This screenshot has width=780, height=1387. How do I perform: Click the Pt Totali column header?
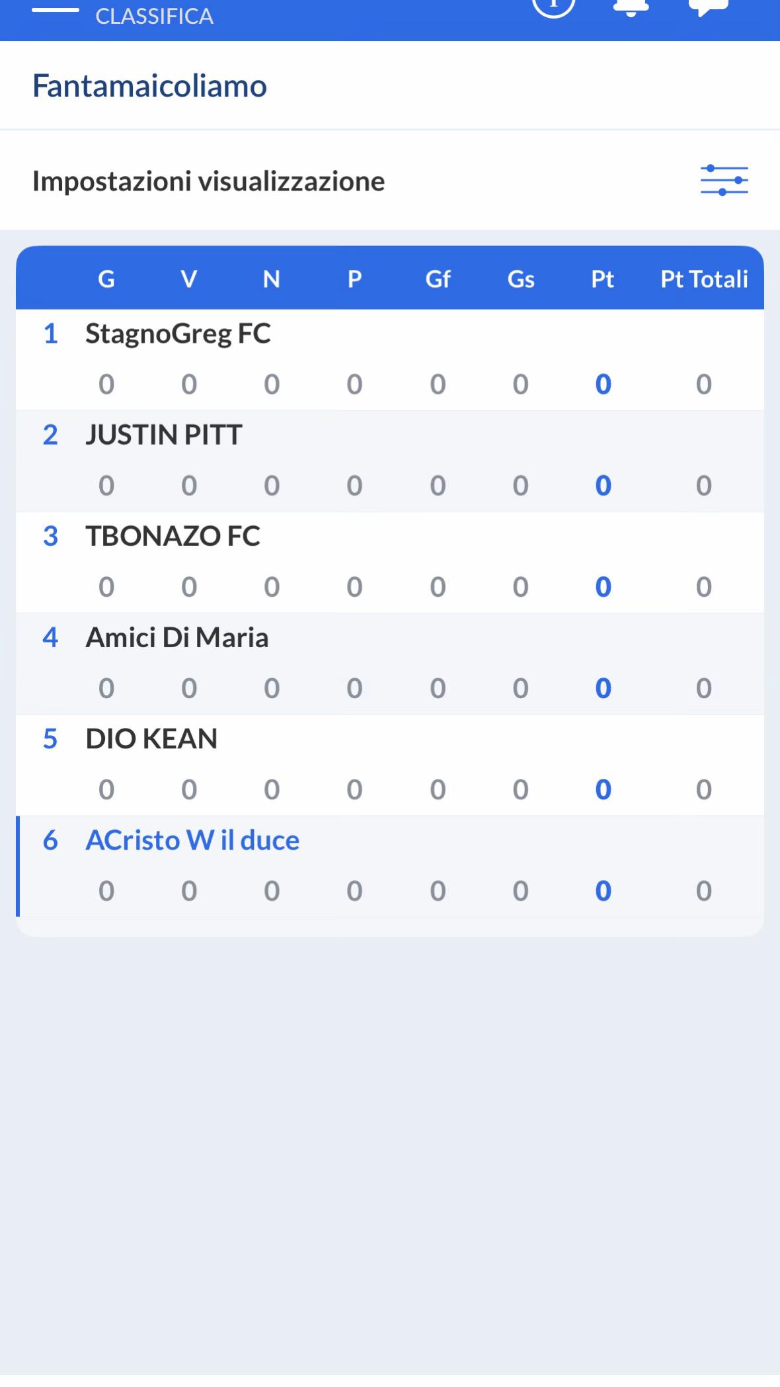point(704,279)
